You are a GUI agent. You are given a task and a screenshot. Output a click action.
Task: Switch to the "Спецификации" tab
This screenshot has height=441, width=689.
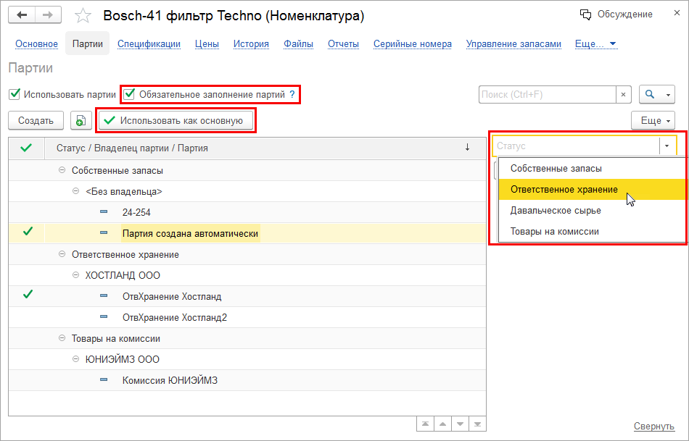(x=149, y=44)
